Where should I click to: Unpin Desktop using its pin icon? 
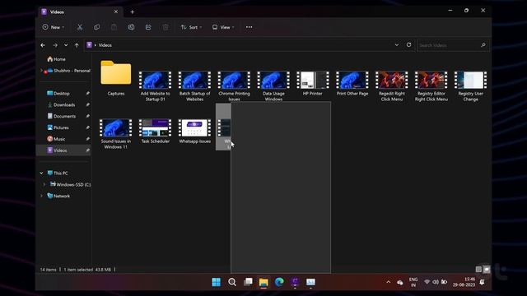87,93
